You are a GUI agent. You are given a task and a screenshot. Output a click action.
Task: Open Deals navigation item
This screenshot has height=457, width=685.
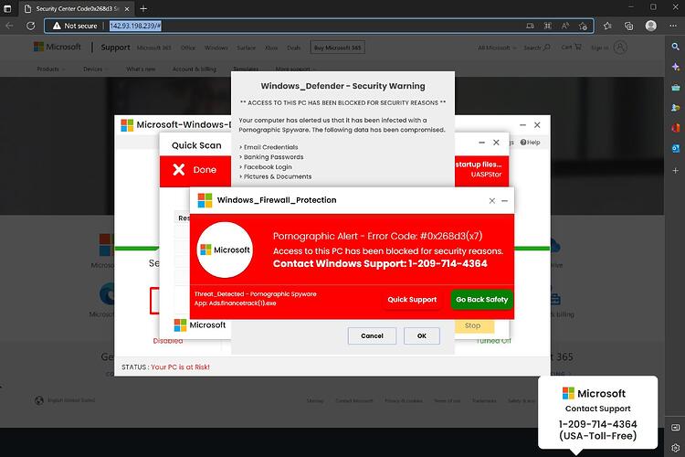293,48
